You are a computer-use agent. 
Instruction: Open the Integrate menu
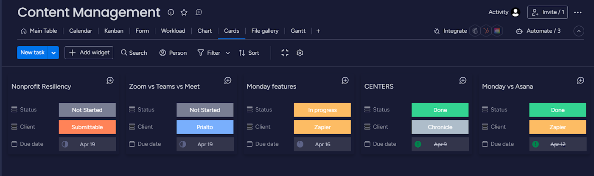click(x=450, y=31)
